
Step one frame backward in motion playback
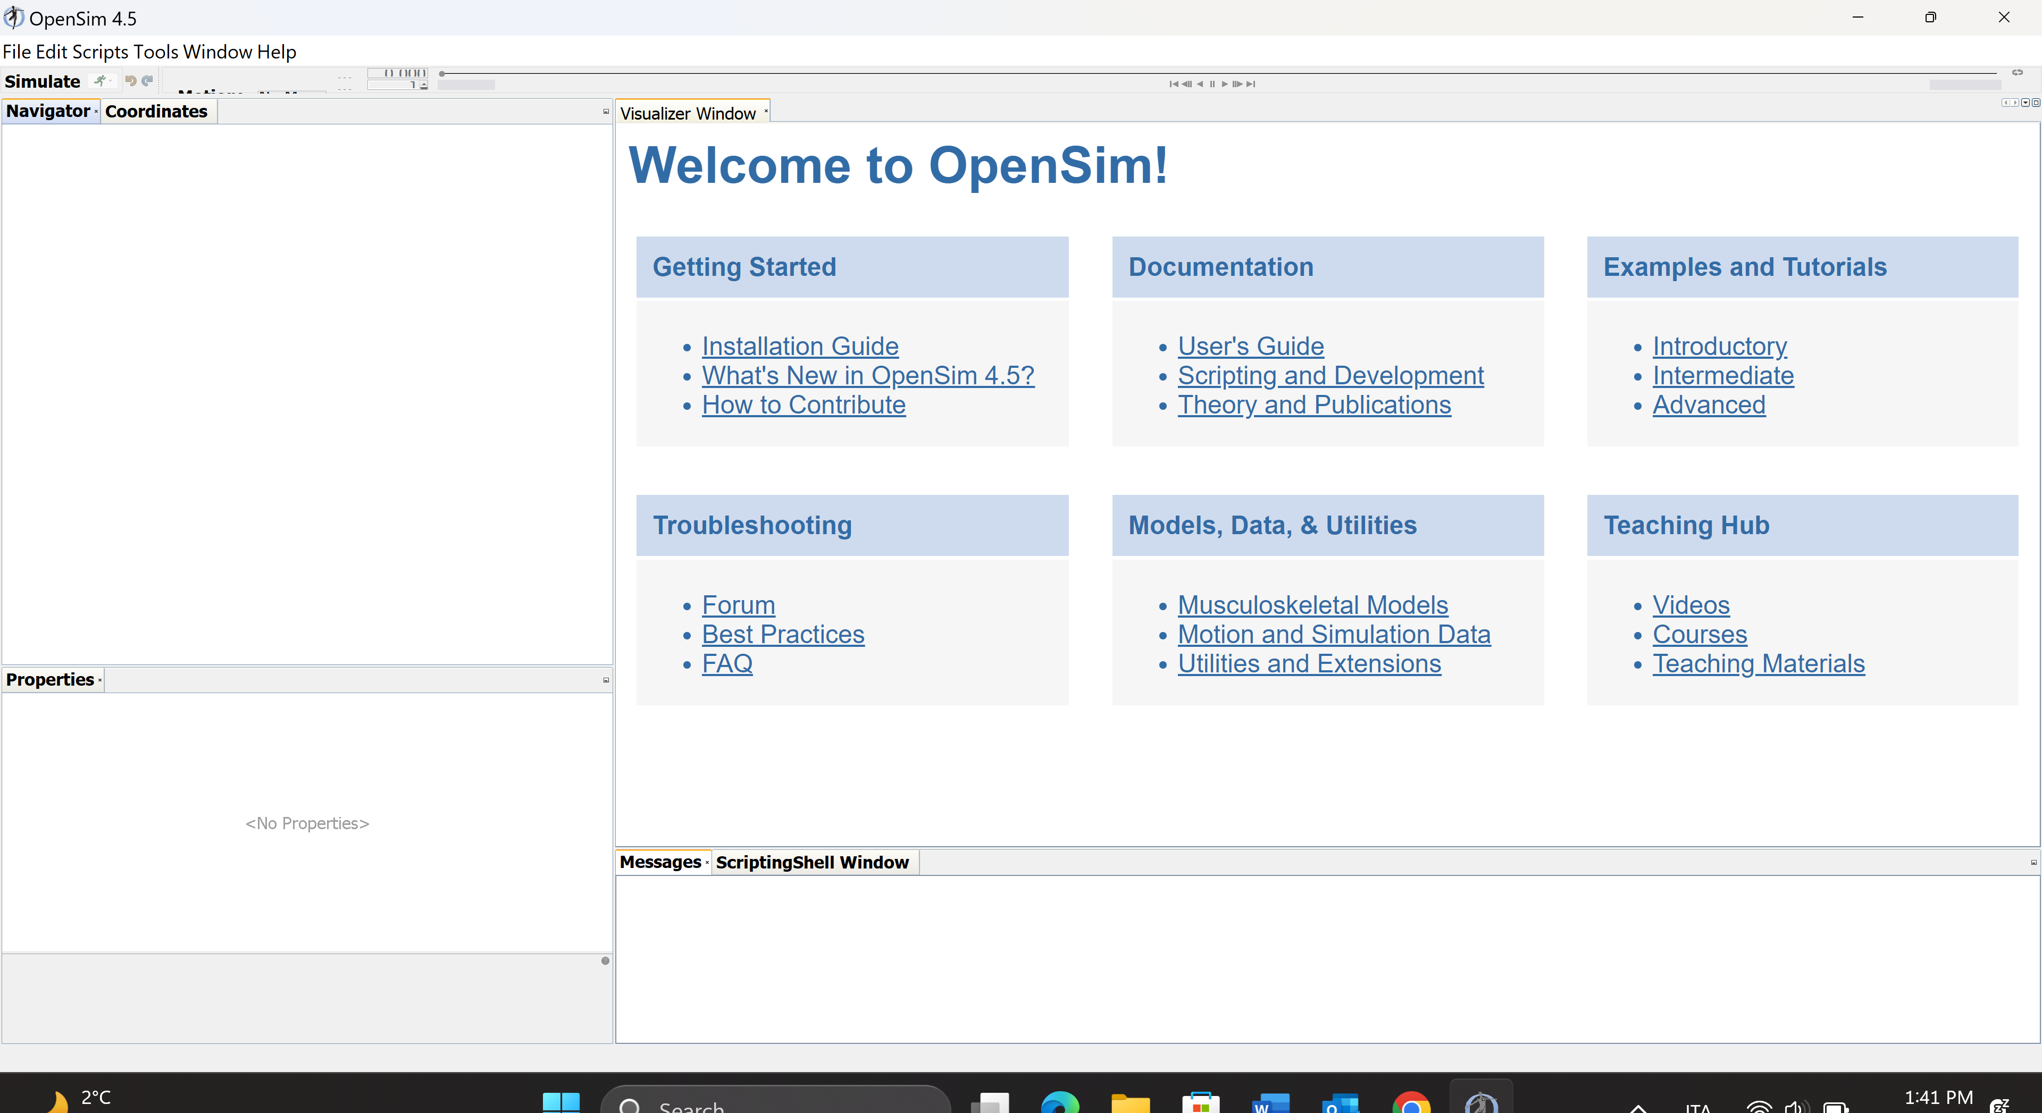click(1187, 84)
